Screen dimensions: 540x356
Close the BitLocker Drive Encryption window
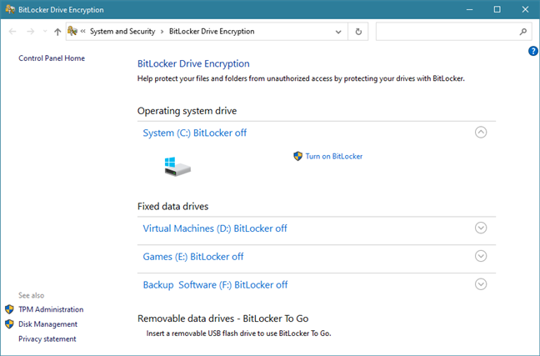[525, 10]
